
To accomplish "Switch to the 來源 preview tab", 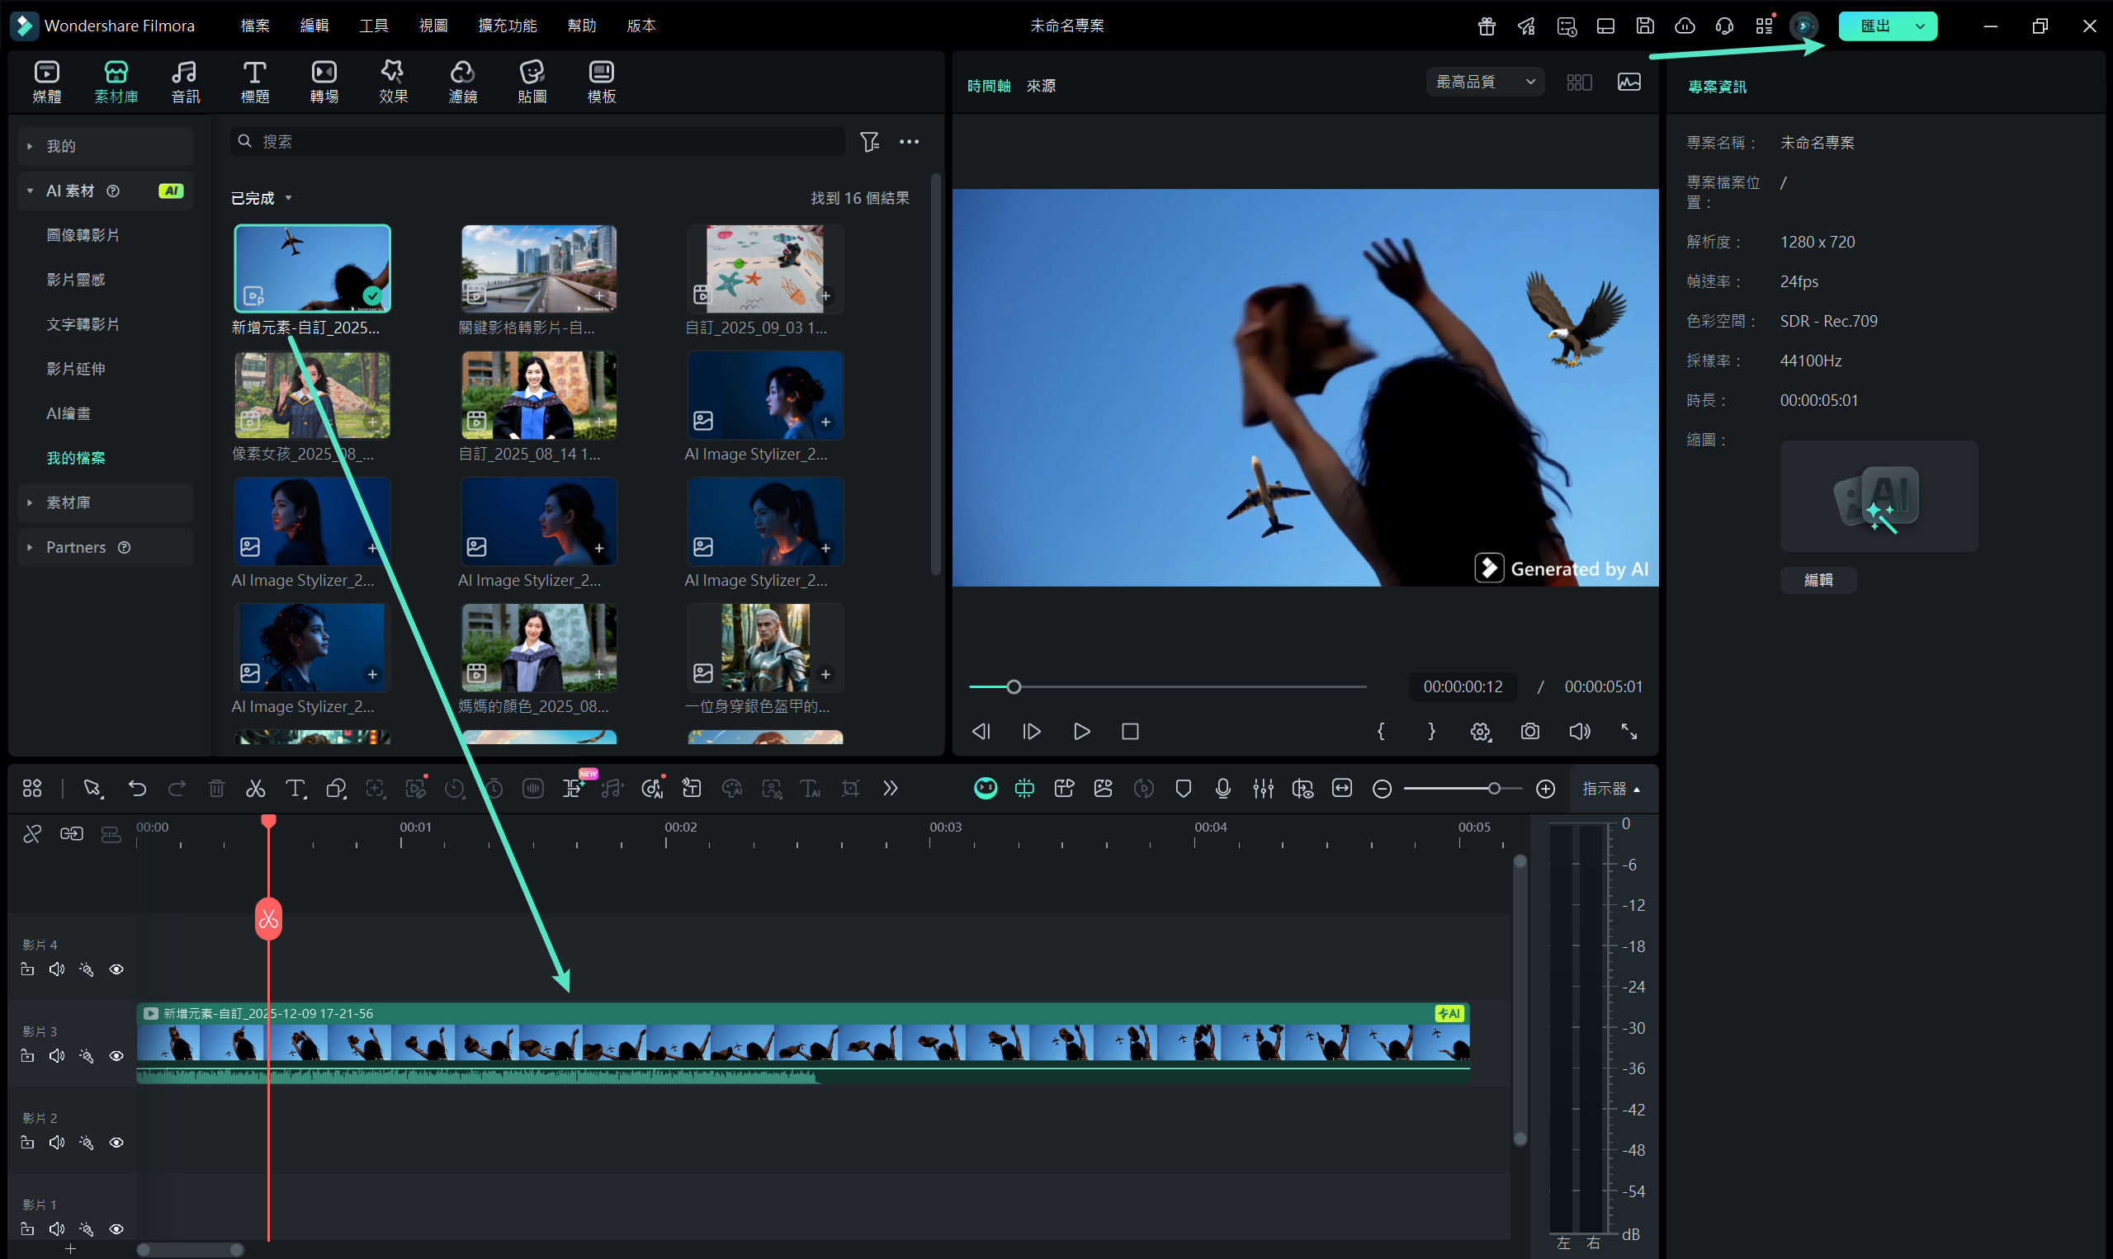I will pyautogui.click(x=1040, y=87).
